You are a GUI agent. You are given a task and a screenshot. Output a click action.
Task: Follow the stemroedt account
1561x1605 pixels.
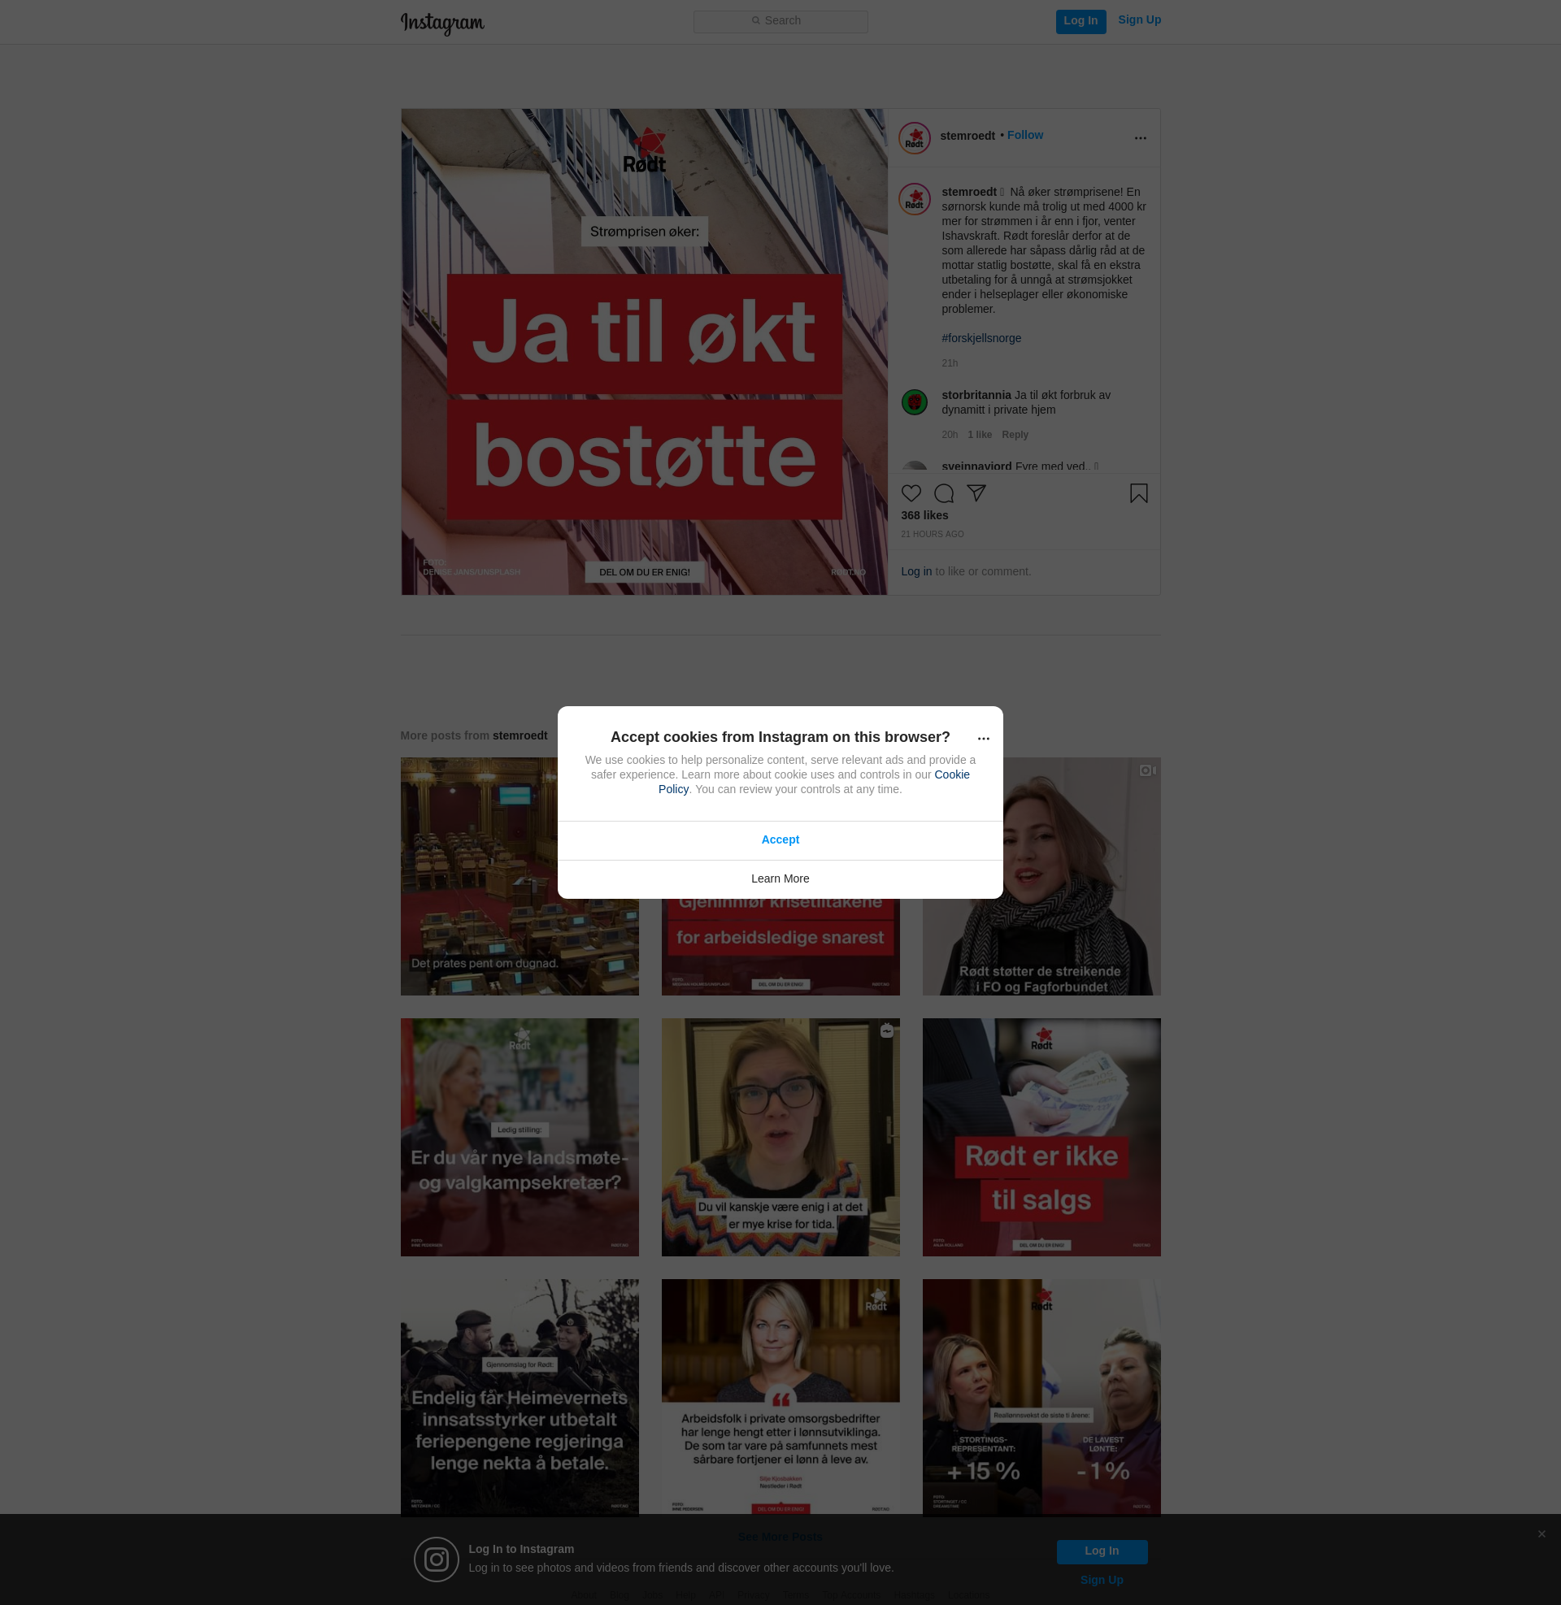pyautogui.click(x=1025, y=135)
